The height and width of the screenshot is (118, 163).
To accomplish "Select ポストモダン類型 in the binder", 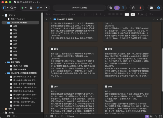I will (x=21, y=66).
